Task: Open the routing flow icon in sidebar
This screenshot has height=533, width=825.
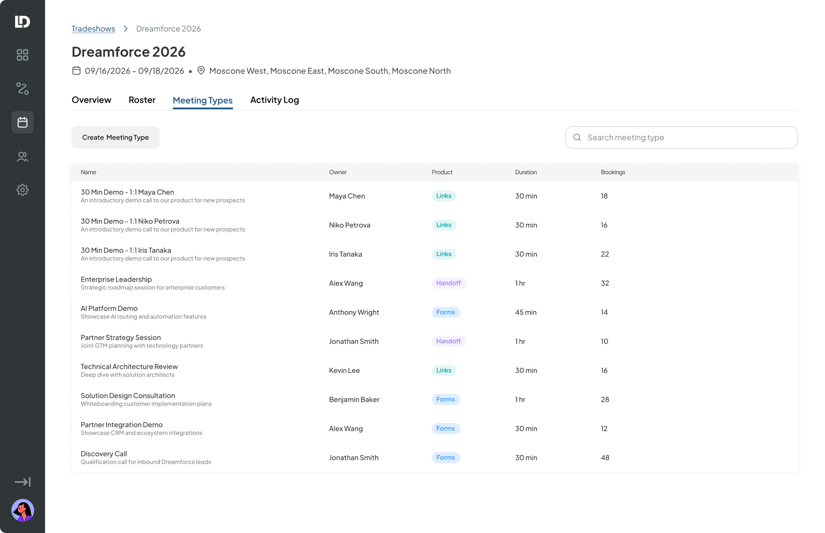Action: 22,89
